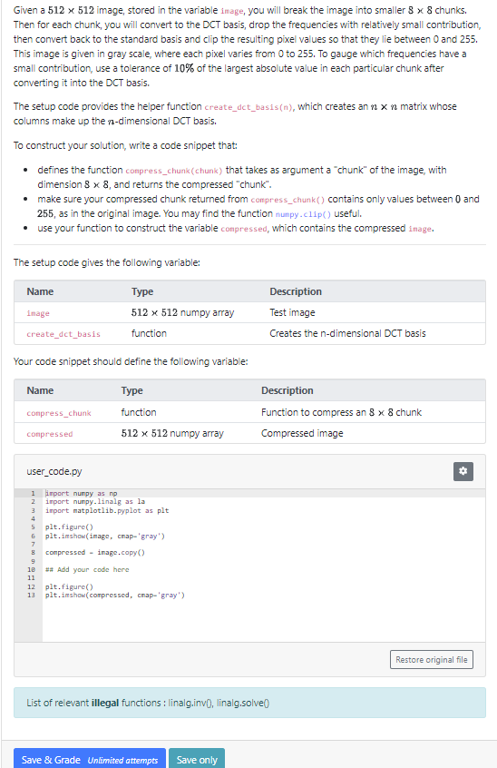Click code line 'plt.imshow(image, cmap='gray')'
The image size is (497, 768).
[104, 536]
